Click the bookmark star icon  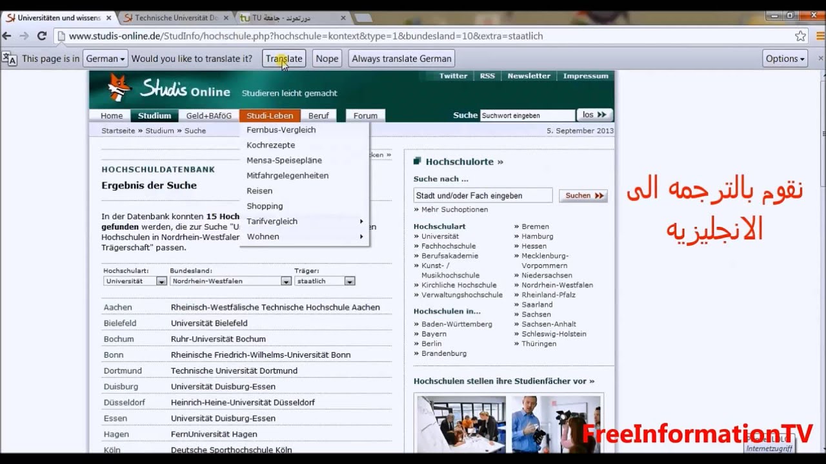click(800, 36)
